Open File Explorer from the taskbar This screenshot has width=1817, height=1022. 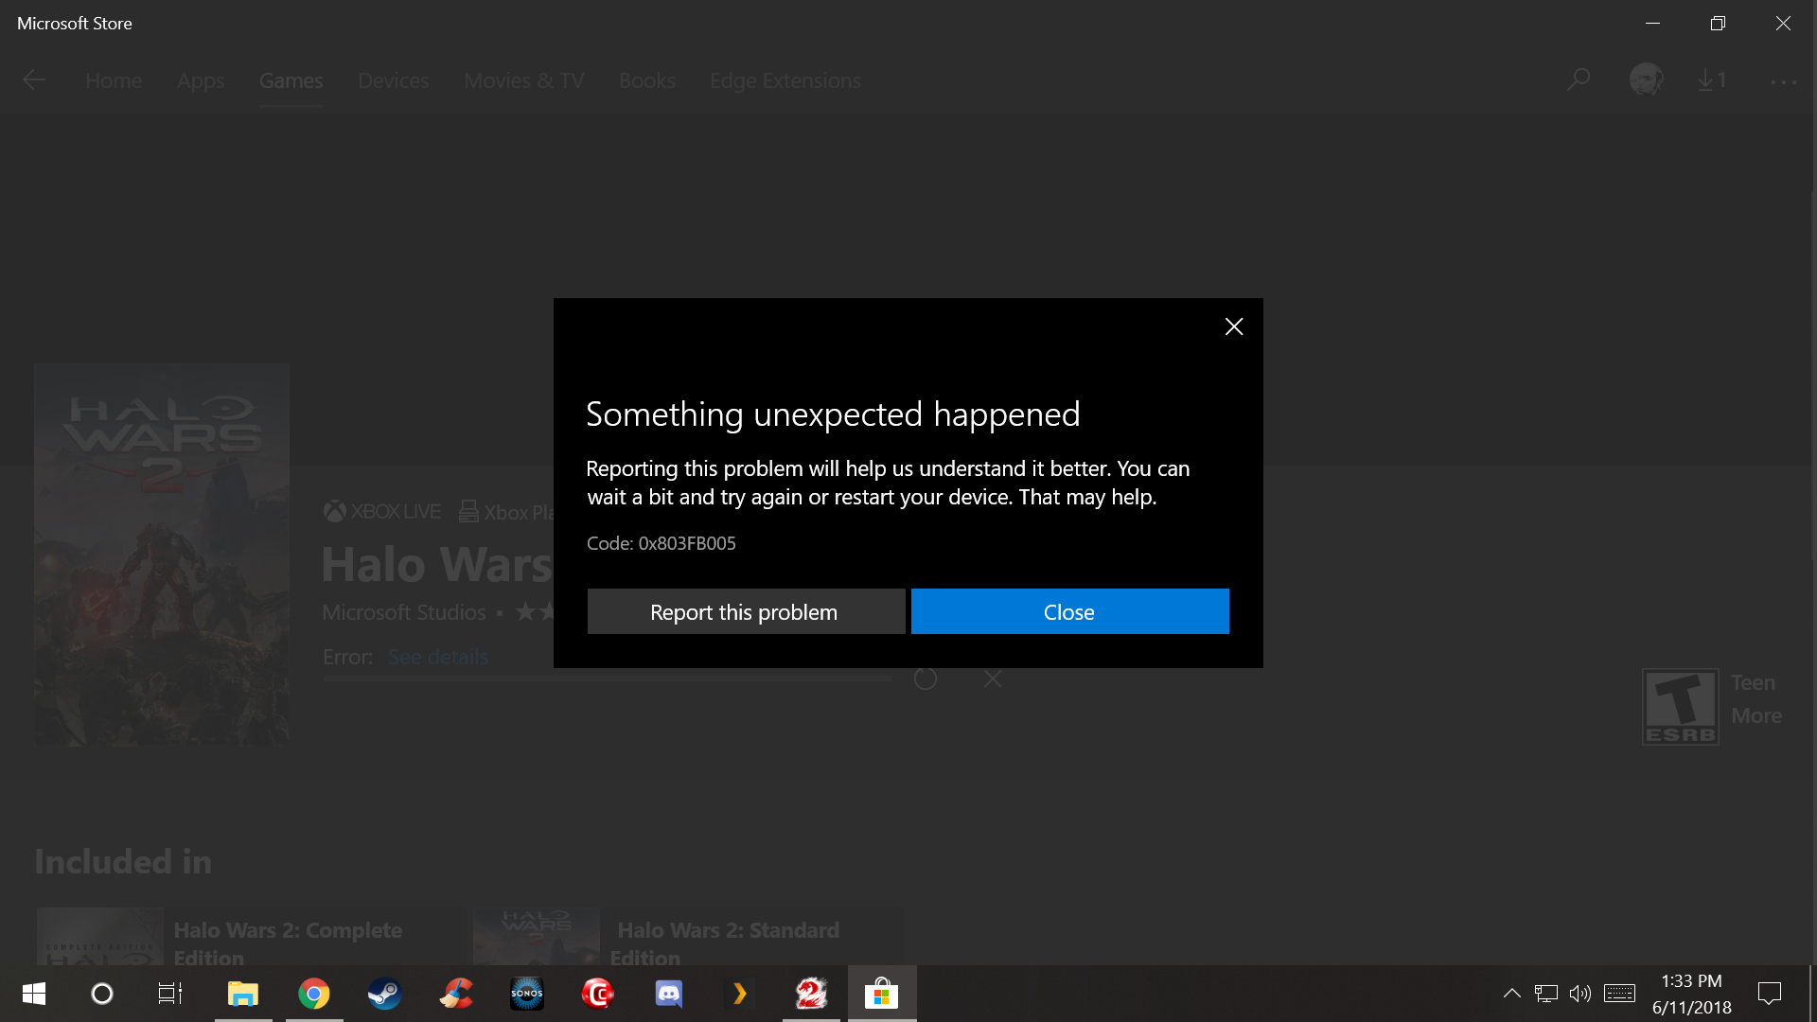[x=243, y=994]
